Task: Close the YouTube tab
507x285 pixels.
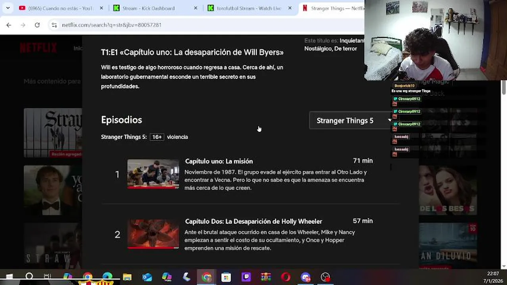Action: coord(101,8)
